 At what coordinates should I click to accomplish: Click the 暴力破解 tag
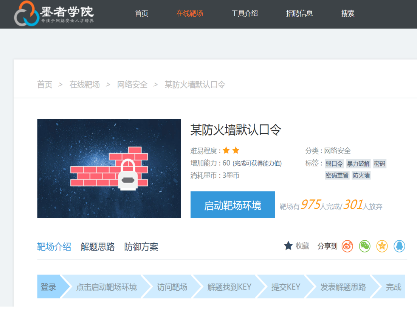(x=358, y=164)
